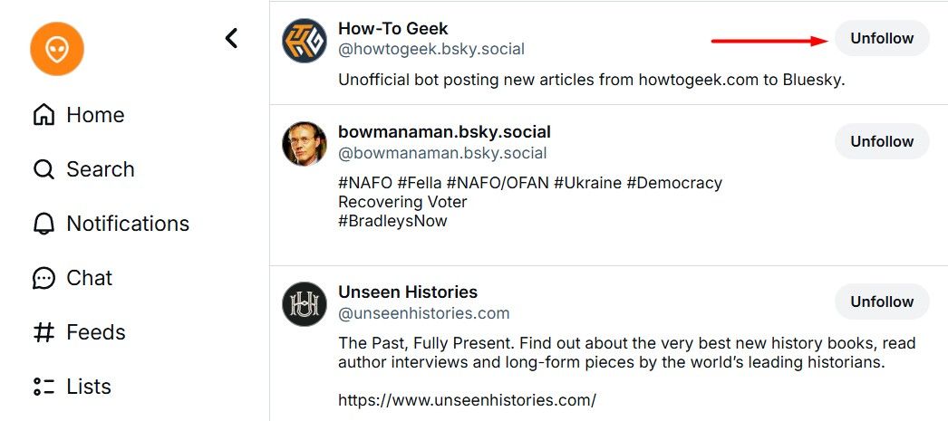Go to the Feeds menu item
The image size is (948, 421).
pos(95,332)
